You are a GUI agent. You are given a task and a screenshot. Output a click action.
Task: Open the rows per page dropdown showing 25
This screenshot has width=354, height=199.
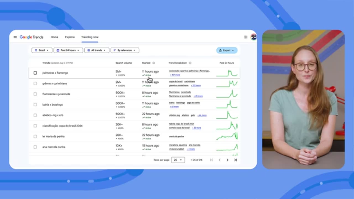[178, 160]
